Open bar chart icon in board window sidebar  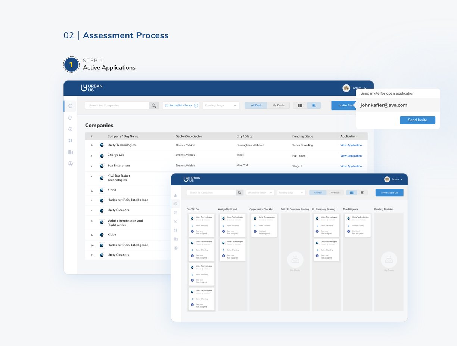click(176, 195)
